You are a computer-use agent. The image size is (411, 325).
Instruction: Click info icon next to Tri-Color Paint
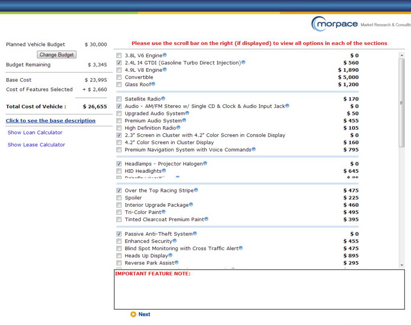pyautogui.click(x=164, y=212)
